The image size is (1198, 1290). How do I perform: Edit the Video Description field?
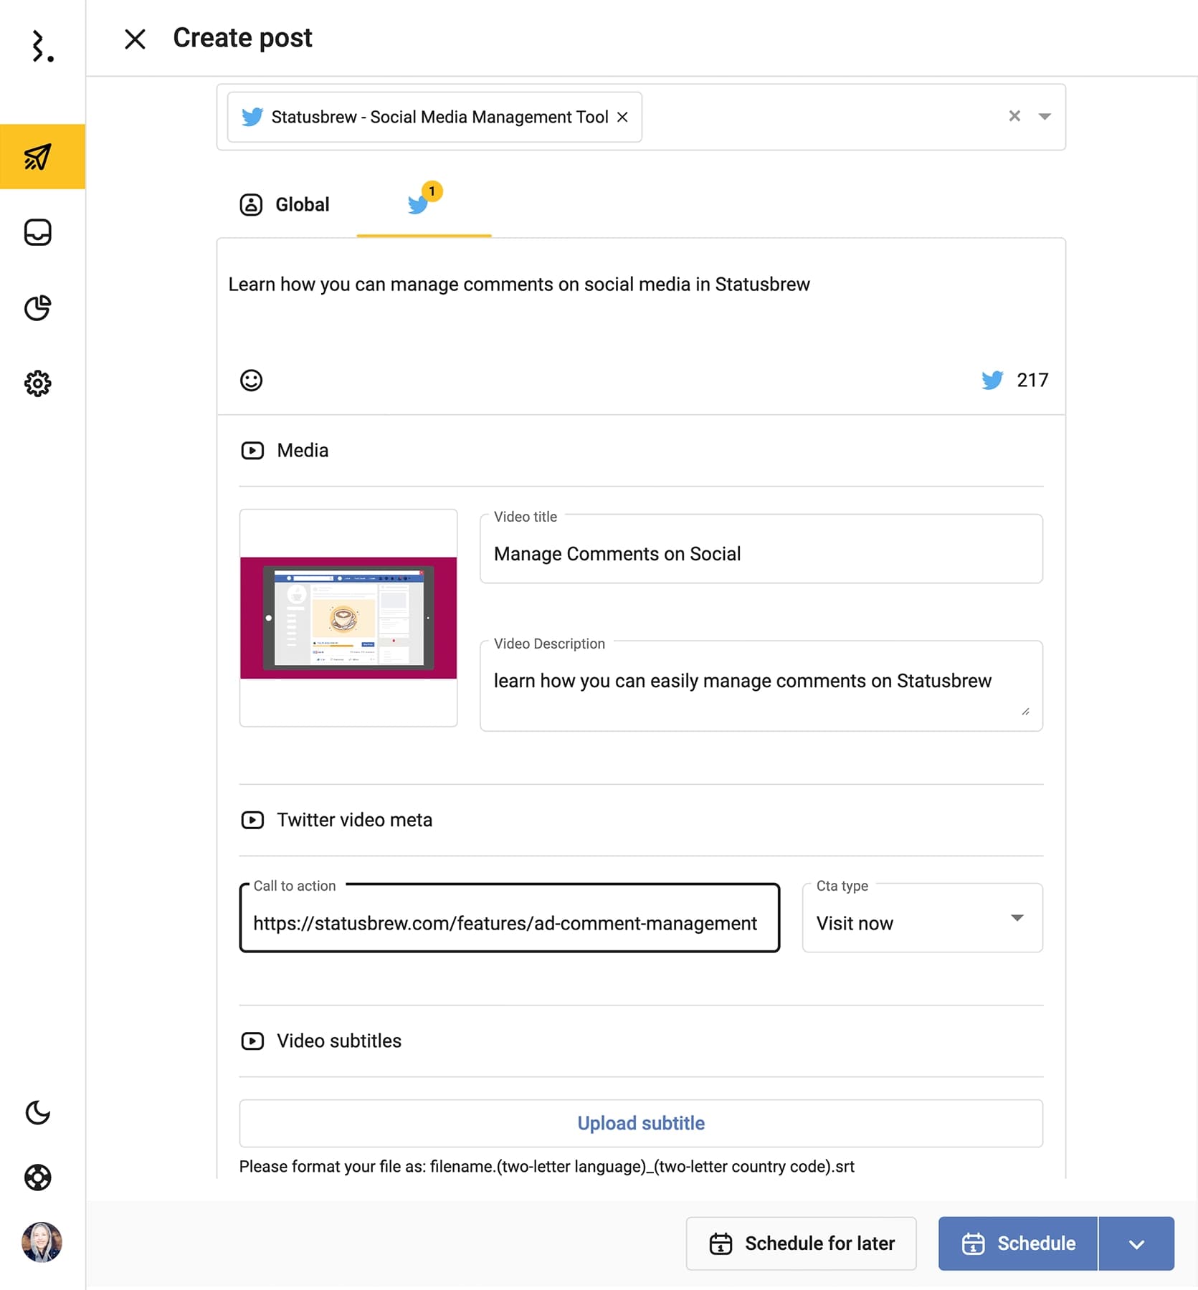click(x=761, y=686)
